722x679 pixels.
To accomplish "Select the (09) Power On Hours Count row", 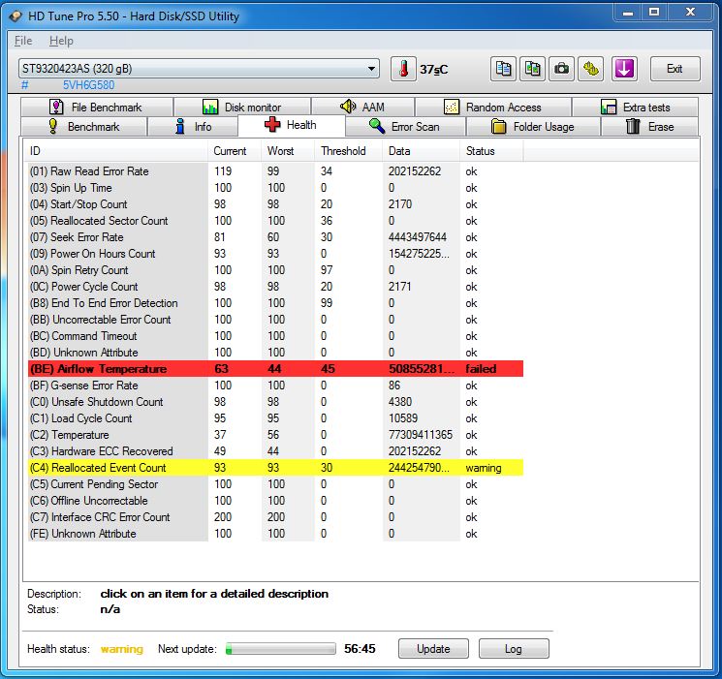I will [x=275, y=254].
